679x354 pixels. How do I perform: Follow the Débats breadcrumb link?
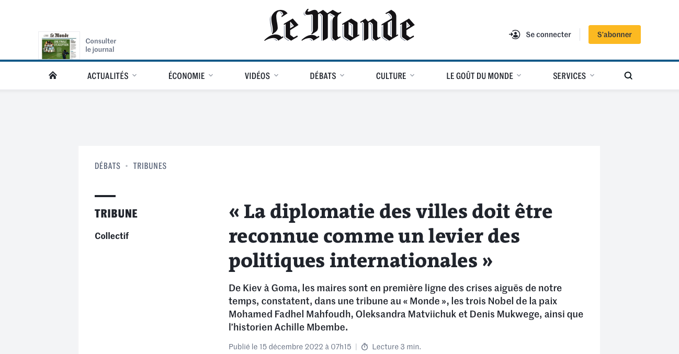(x=107, y=166)
